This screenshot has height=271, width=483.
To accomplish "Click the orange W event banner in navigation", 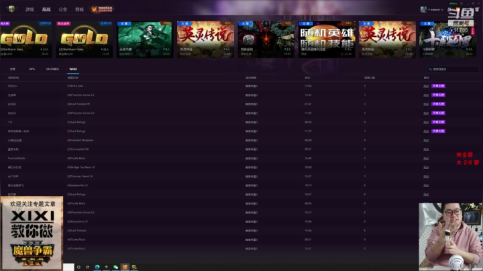I will pyautogui.click(x=102, y=9).
